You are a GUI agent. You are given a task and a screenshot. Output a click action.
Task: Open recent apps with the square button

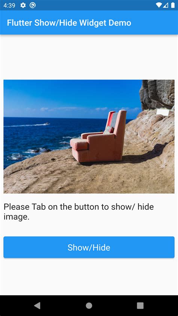140,305
